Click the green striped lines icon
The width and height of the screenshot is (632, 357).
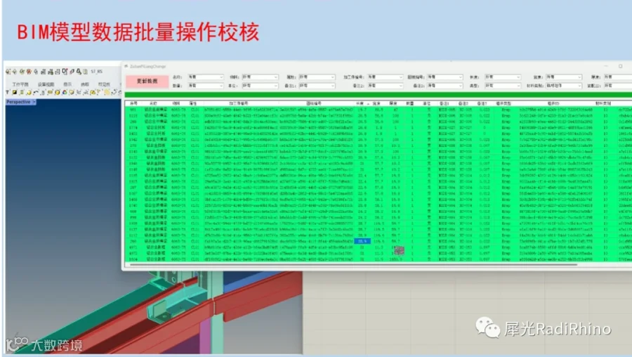click(22, 92)
